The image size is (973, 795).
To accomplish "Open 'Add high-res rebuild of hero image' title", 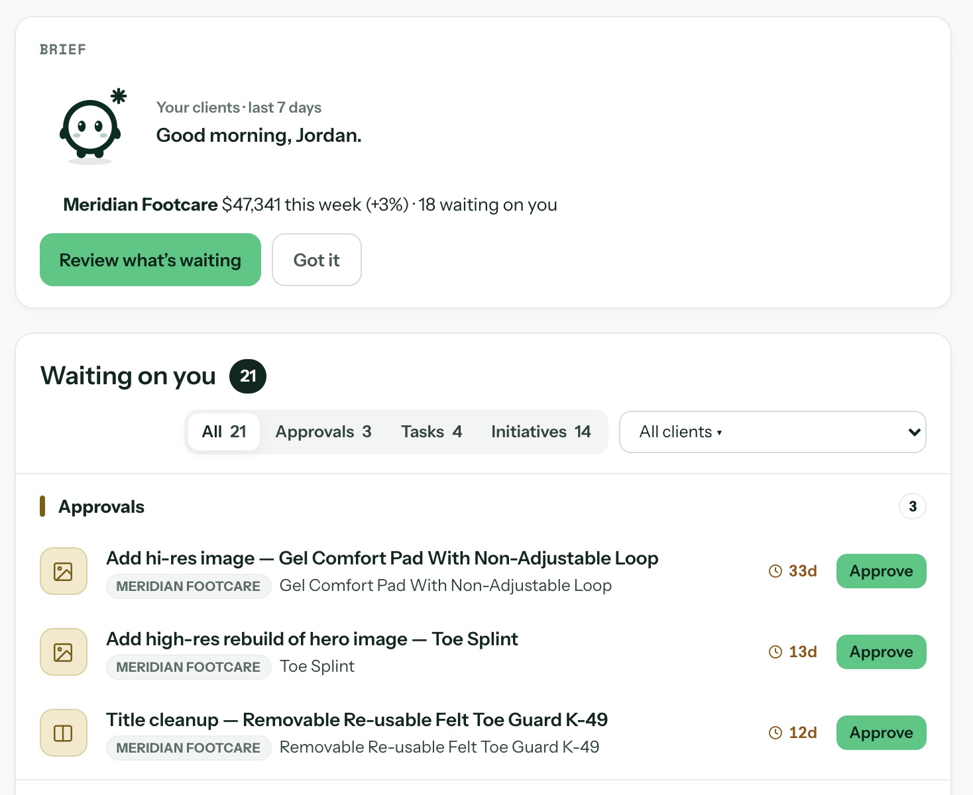I will click(x=312, y=639).
